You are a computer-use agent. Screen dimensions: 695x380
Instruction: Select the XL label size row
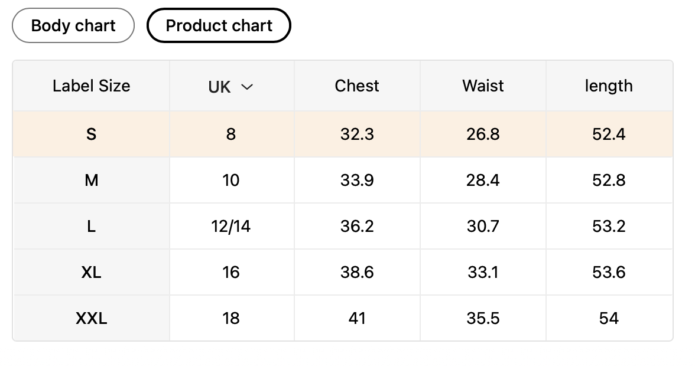[x=91, y=273]
